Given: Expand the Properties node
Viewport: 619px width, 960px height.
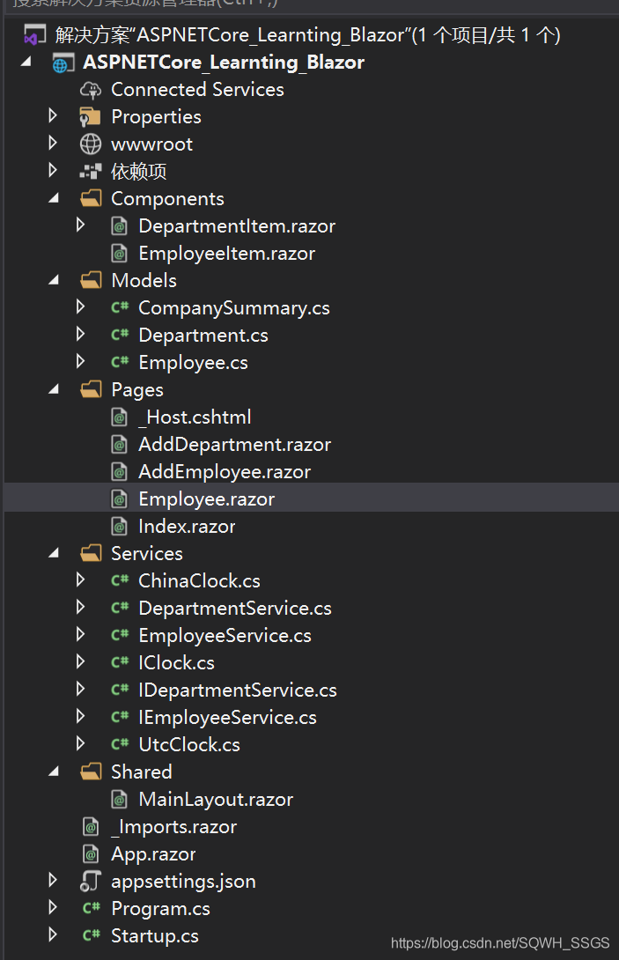Looking at the screenshot, I should (53, 115).
